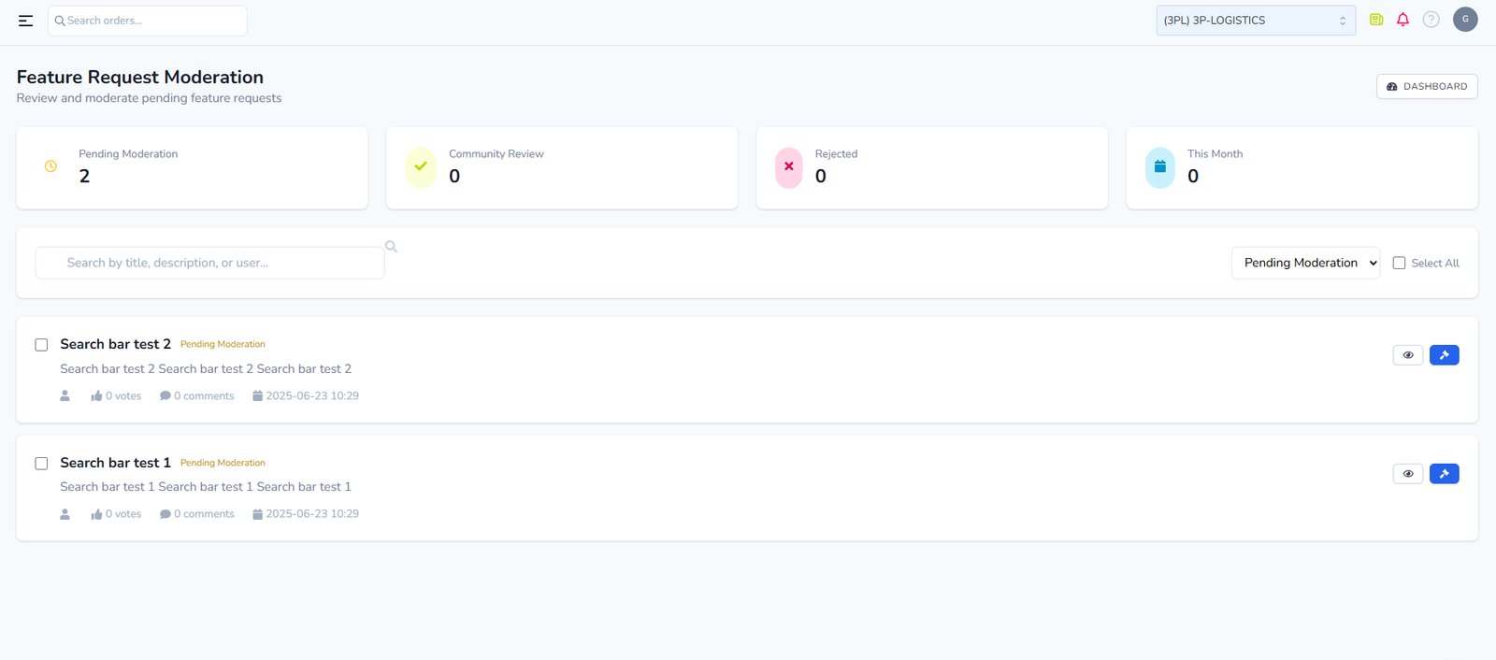1496x660 pixels.
Task: Open the notifications bell
Action: point(1402,20)
